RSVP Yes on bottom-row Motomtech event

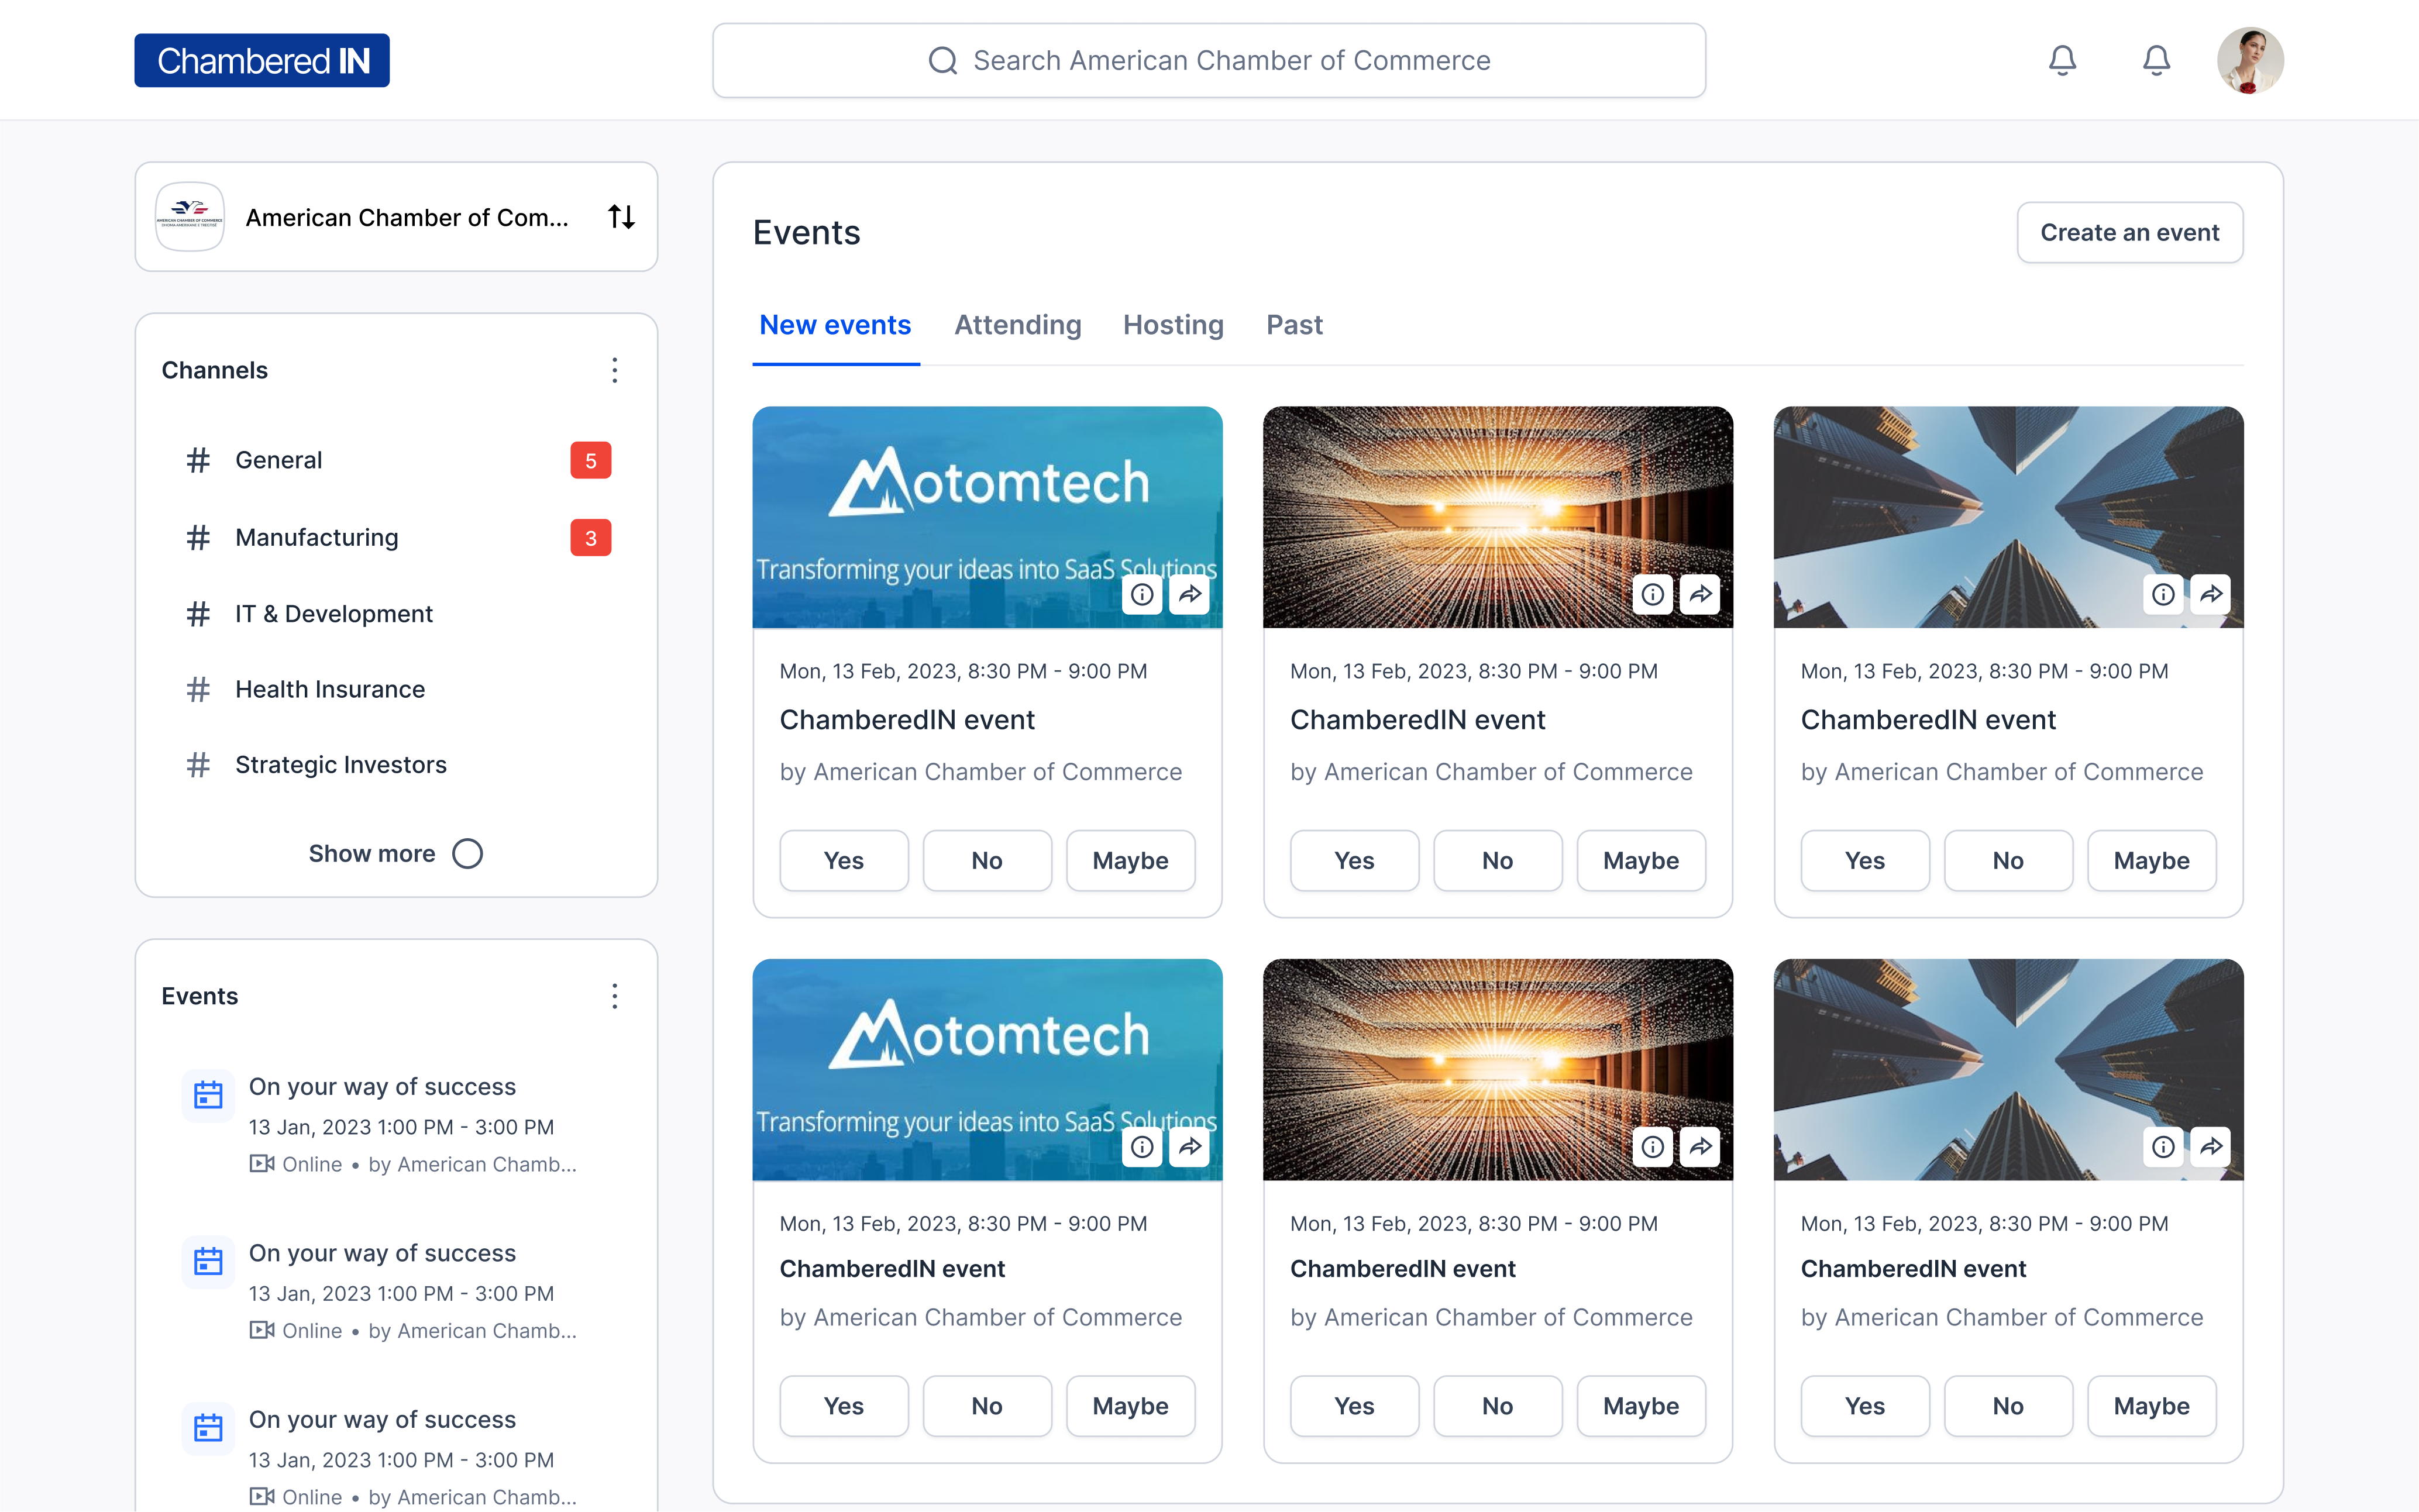pos(844,1406)
